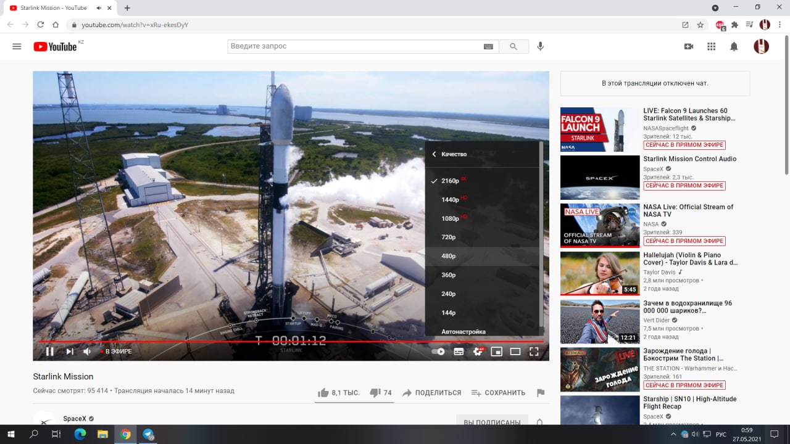Click ПОДЕЛИТЬСЯ share button

click(431, 393)
